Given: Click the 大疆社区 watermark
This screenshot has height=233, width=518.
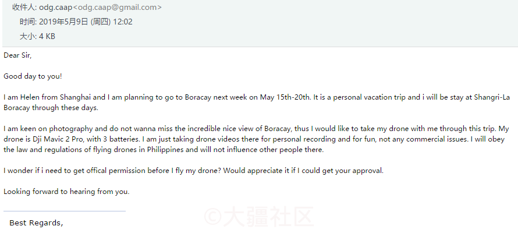Looking at the screenshot, I should point(258,217).
